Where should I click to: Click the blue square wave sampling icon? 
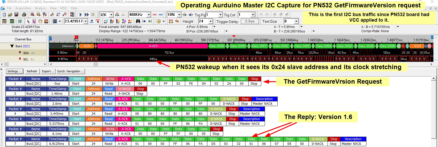[161, 15]
